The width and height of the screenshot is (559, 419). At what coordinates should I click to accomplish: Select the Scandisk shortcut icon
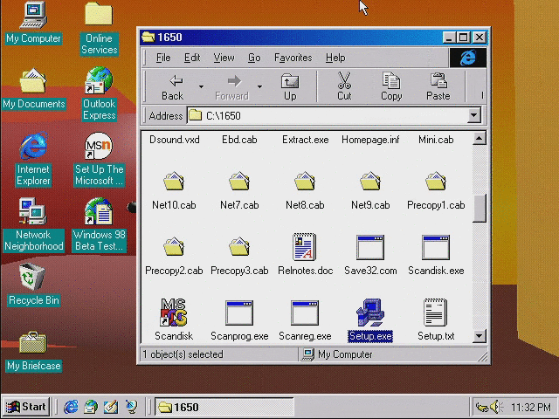pos(174,313)
